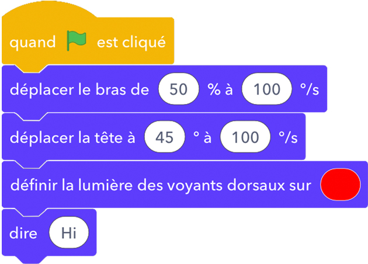
Task: Select the word "quand" on the hat block
Action: [x=33, y=43]
